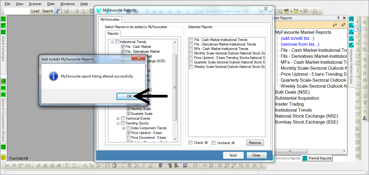Open the Save icon dropdown arrow

[71, 11]
